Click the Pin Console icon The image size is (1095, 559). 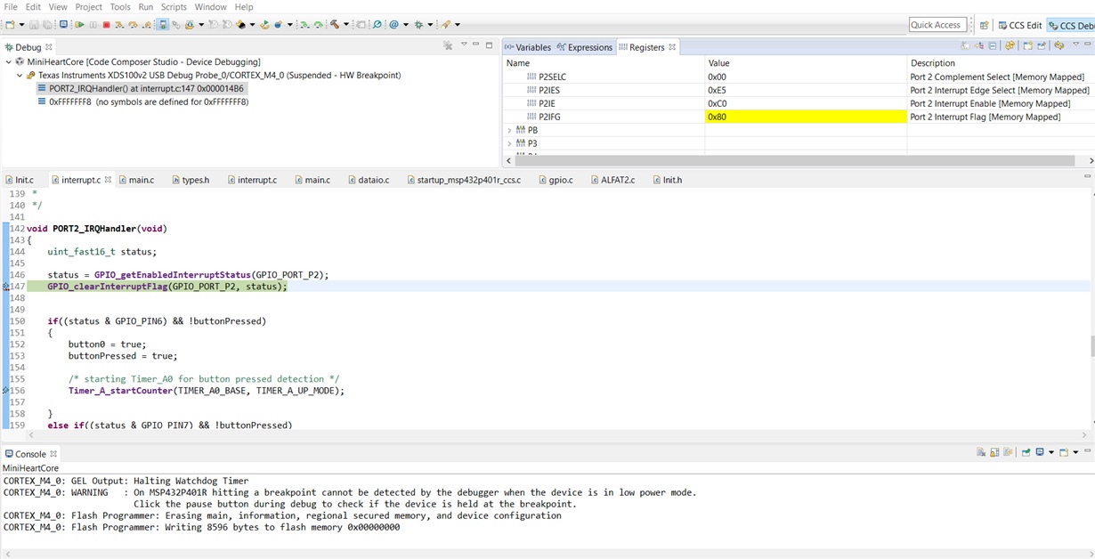pos(1026,453)
